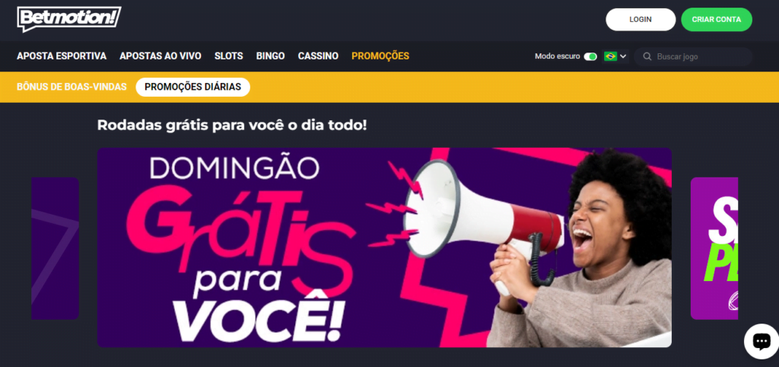Click the CRIAR CONTA button
This screenshot has width=779, height=367.
click(x=717, y=19)
